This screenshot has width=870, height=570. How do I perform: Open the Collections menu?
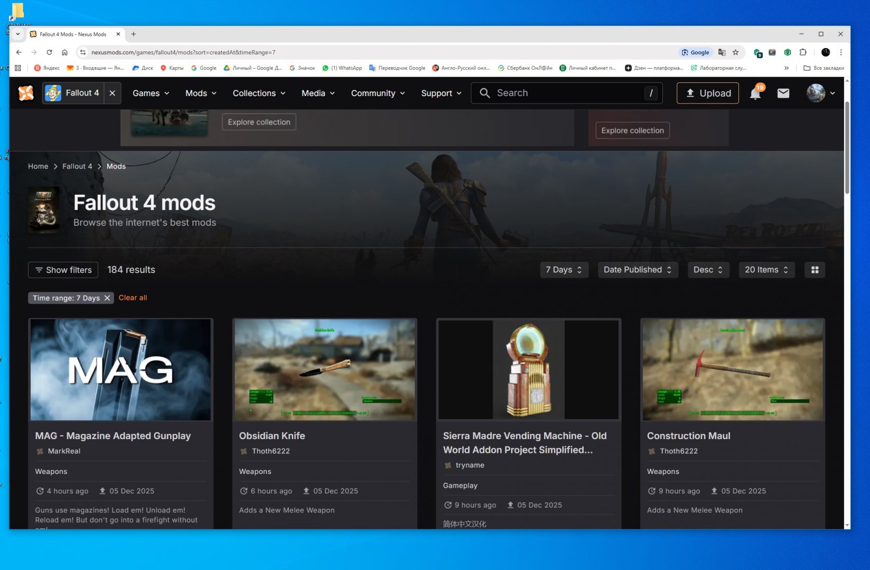pos(259,93)
